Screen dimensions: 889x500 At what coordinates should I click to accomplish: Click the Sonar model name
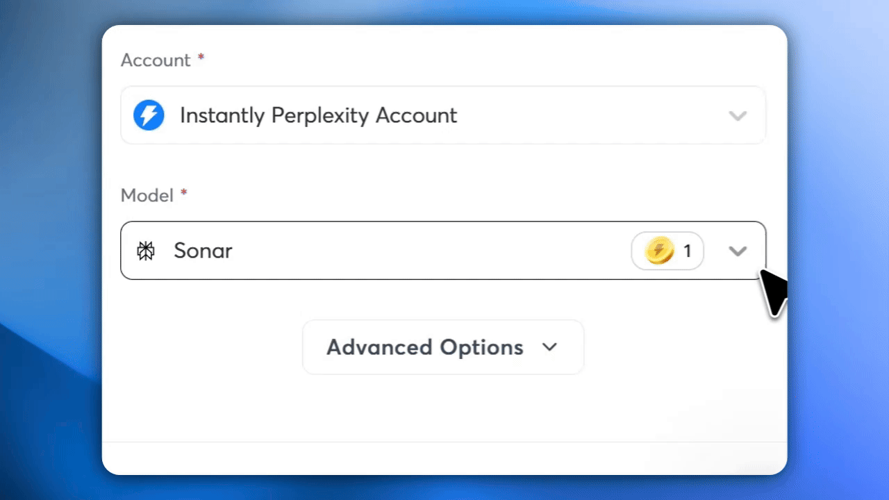click(203, 251)
